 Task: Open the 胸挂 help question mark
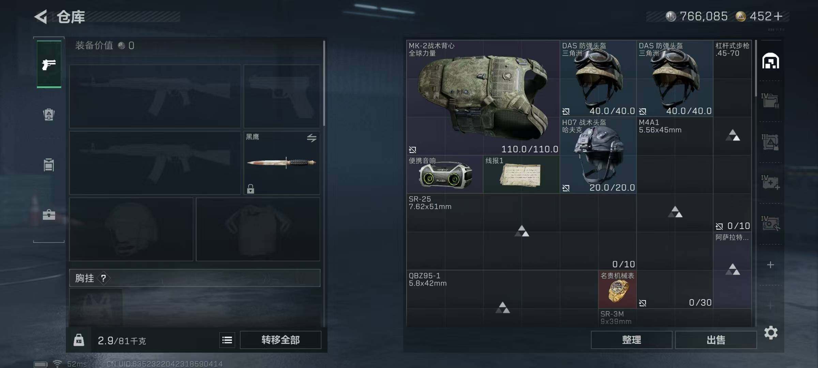click(104, 278)
